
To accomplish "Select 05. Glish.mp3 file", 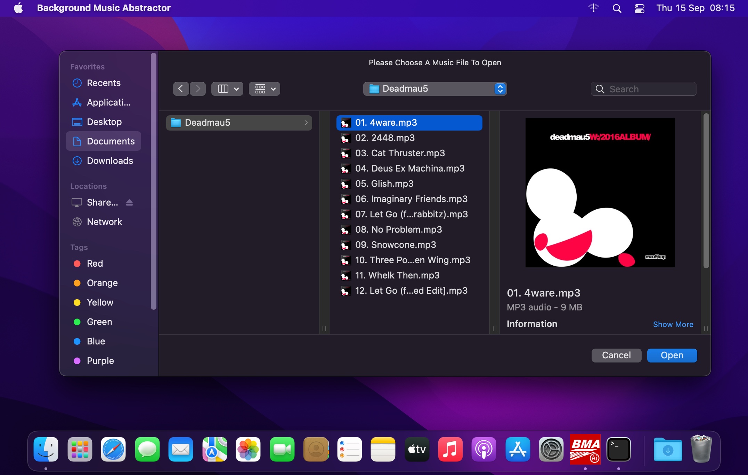I will click(x=409, y=184).
